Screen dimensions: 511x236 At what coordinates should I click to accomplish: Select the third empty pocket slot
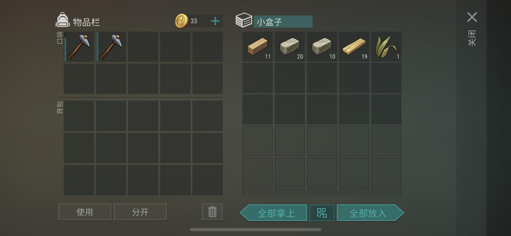click(143, 47)
